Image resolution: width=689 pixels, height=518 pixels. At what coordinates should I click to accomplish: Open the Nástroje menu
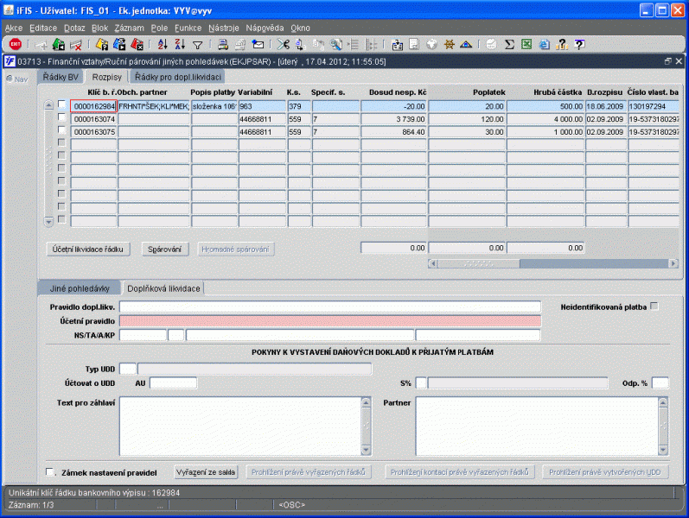click(224, 28)
